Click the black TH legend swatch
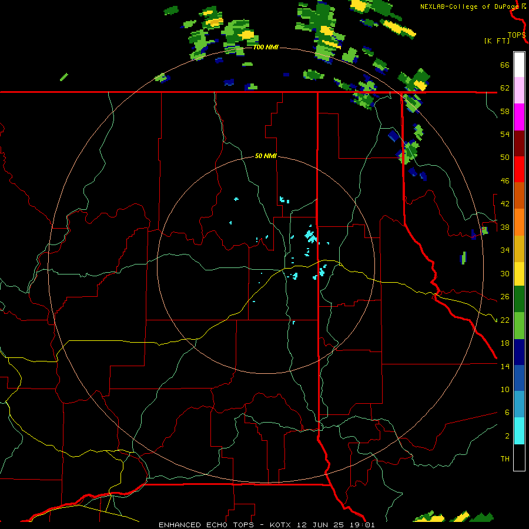The width and height of the screenshot is (529, 529). (519, 457)
